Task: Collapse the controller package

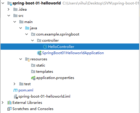Action: click(x=33, y=41)
